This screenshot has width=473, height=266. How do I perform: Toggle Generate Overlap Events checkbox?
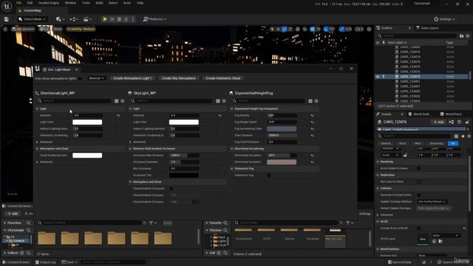click(x=419, y=195)
